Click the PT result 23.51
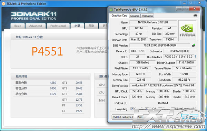 [79, 105]
